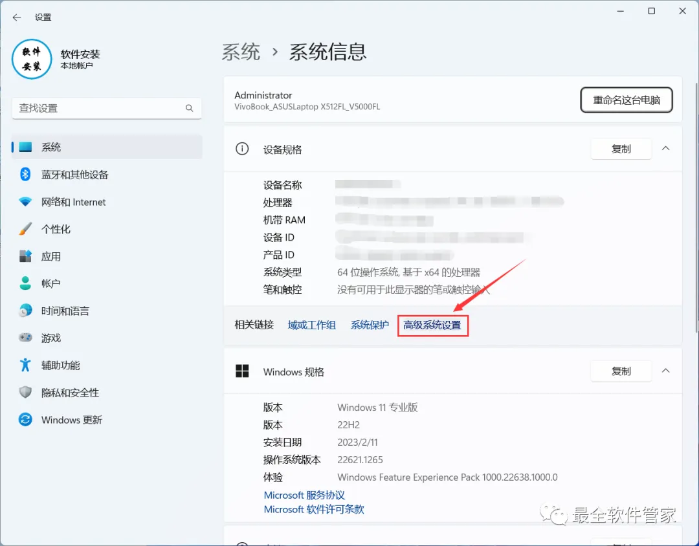This screenshot has height=546, width=699.
Task: Click the Privacy shield icon
Action: 25,392
